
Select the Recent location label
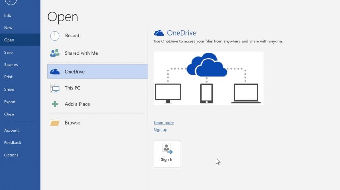tap(72, 36)
